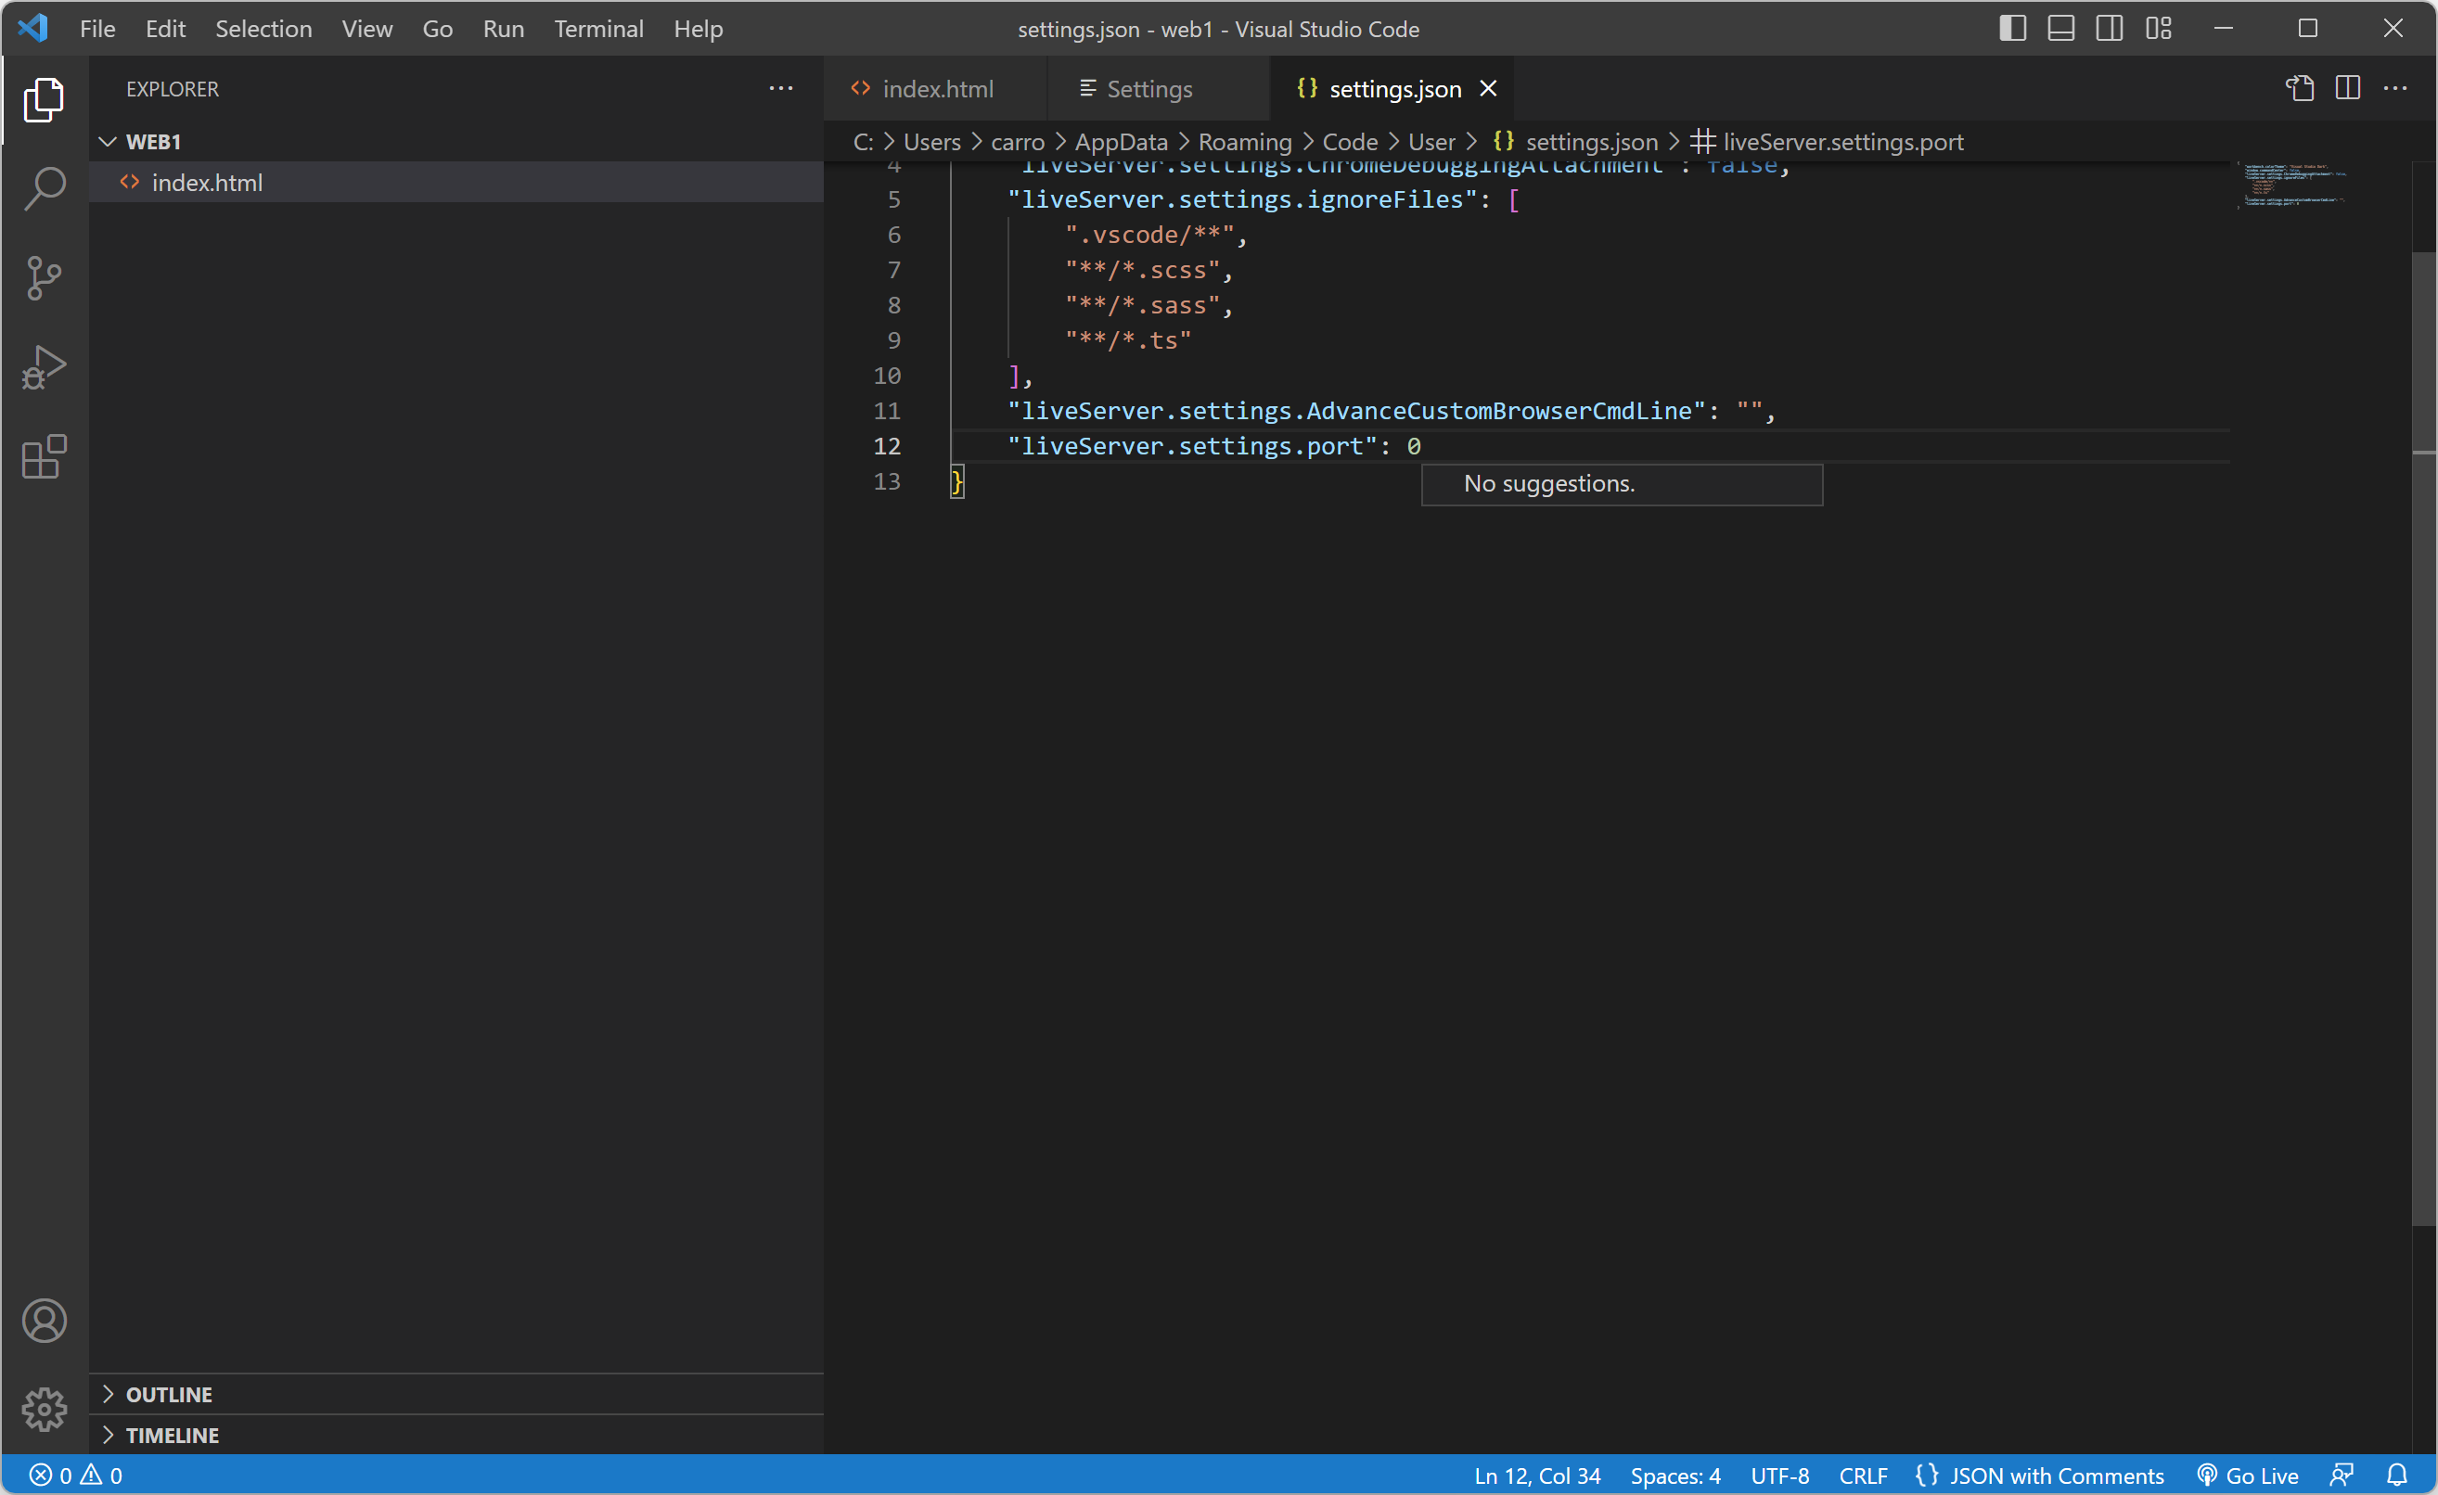Click the Accounts icon
This screenshot has width=2438, height=1495.
coord(44,1320)
